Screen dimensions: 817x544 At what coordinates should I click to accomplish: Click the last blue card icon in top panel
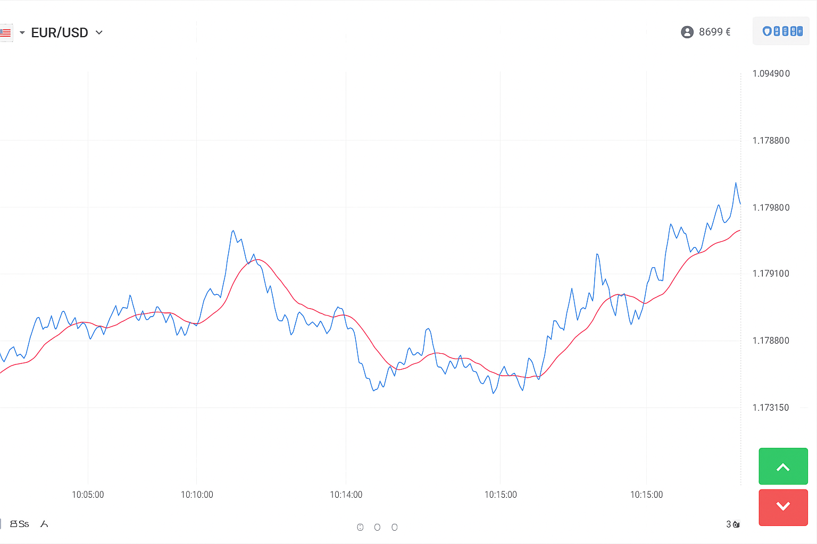tap(800, 31)
